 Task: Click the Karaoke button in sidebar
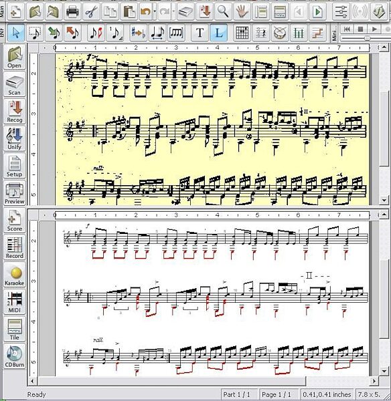pos(14,275)
